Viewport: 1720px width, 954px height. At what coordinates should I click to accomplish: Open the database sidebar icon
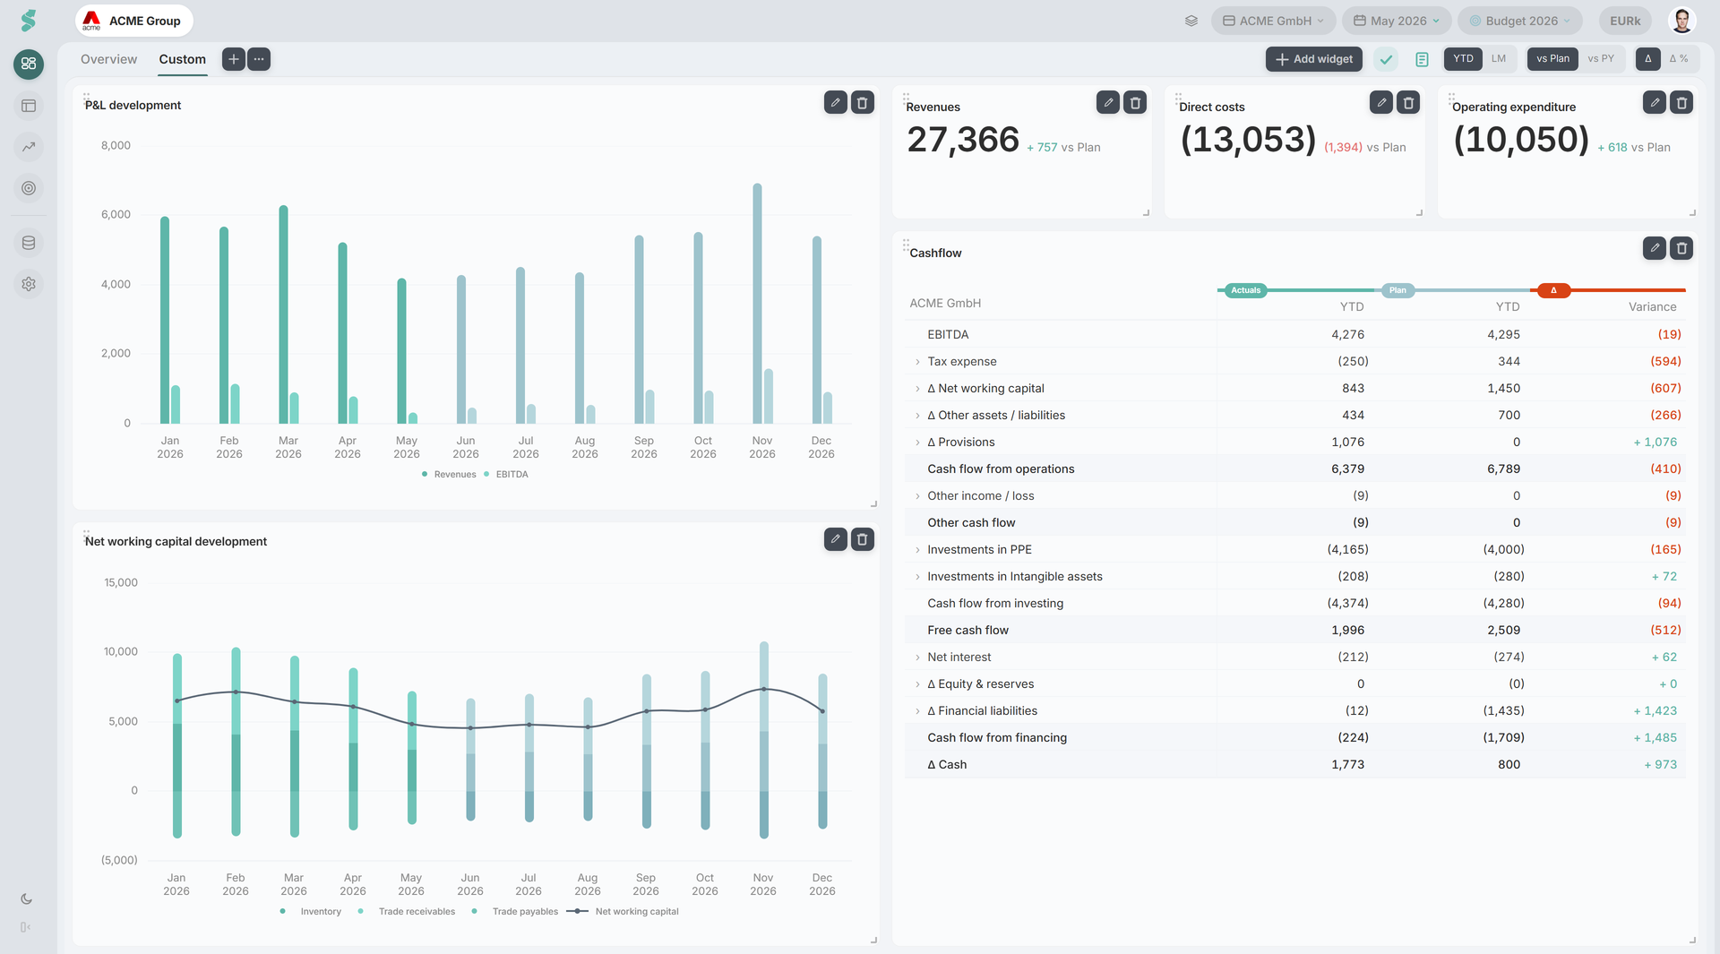[29, 243]
